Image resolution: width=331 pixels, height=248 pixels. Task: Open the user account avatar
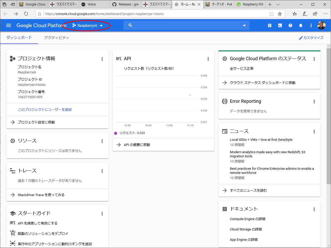coord(321,25)
